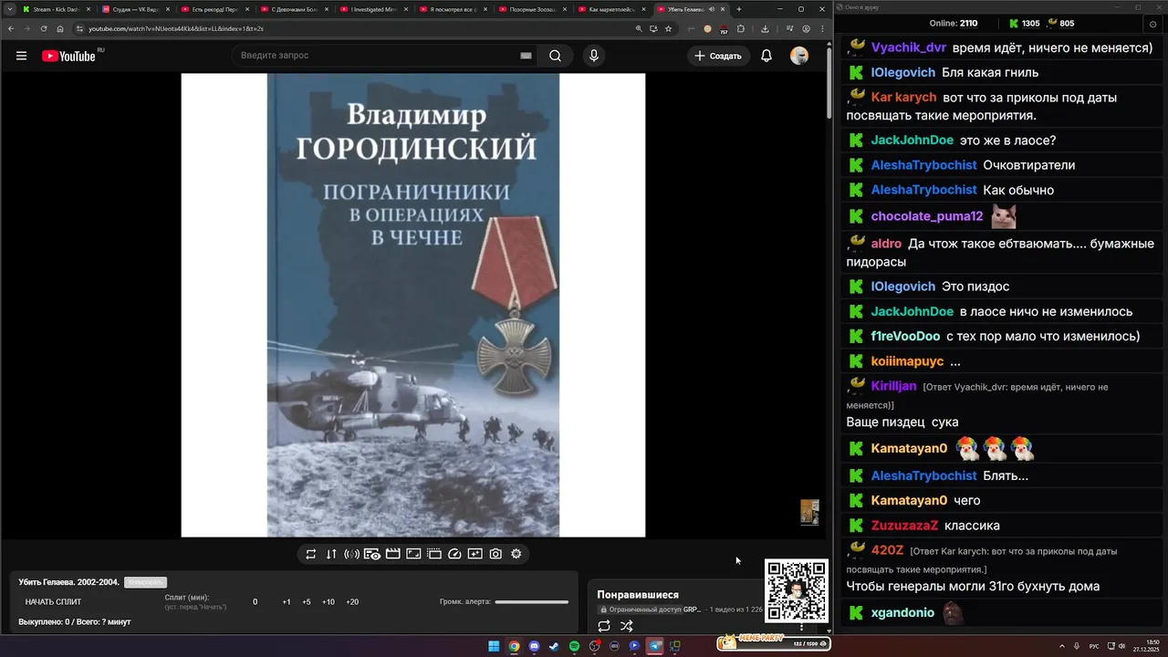This screenshot has width=1168, height=657.
Task: Click the Копировать button next to video title
Action: pos(145,582)
